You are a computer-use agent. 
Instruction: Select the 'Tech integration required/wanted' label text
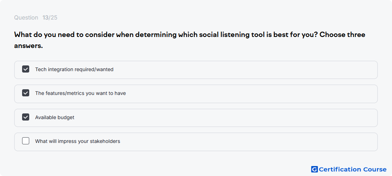pos(74,70)
